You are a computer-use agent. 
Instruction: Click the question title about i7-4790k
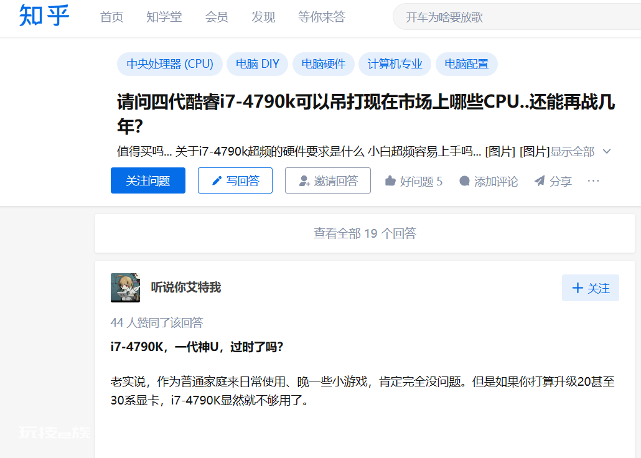(x=366, y=114)
